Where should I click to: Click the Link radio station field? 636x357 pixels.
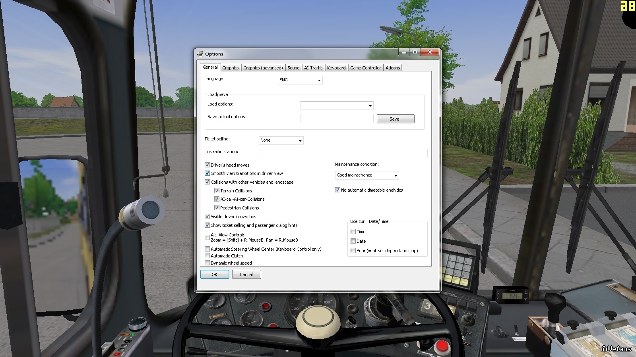(x=343, y=153)
